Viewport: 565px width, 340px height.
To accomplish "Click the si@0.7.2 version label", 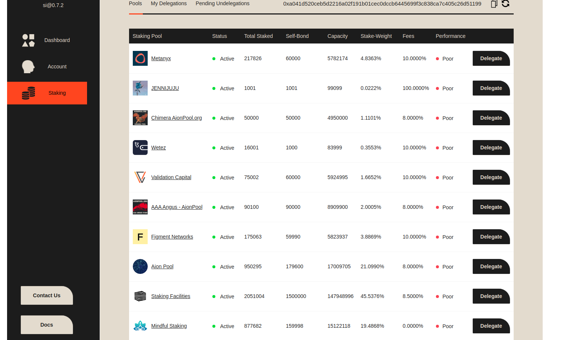I will (53, 5).
